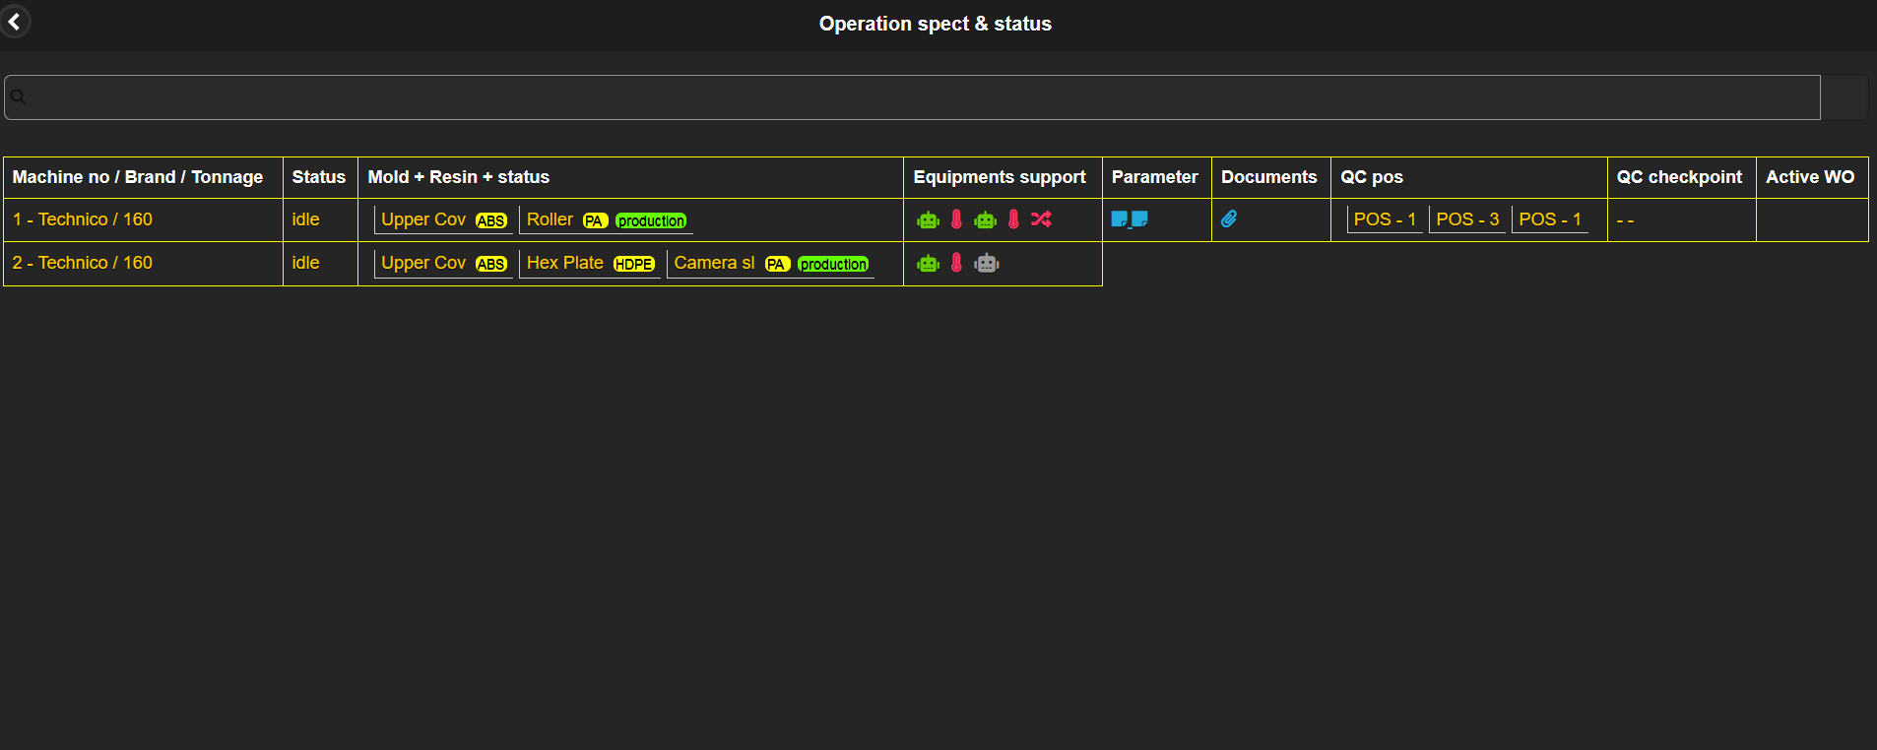Open machine 2 - Technico / 160
Screen dimensions: 1877x750
pos(83,263)
